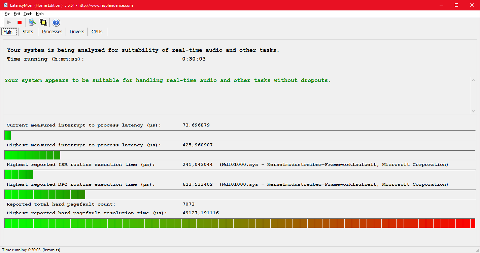Click the overlapping yellow squares toolbar icon
This screenshot has width=480, height=253.
43,23
